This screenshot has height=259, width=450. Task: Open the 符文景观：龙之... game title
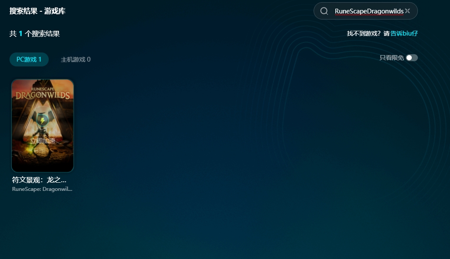[x=39, y=180]
